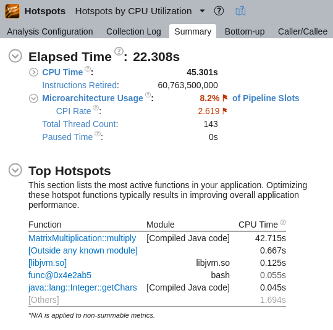Open the cookbook map icon in the header
The width and height of the screenshot is (333, 330).
(240, 11)
